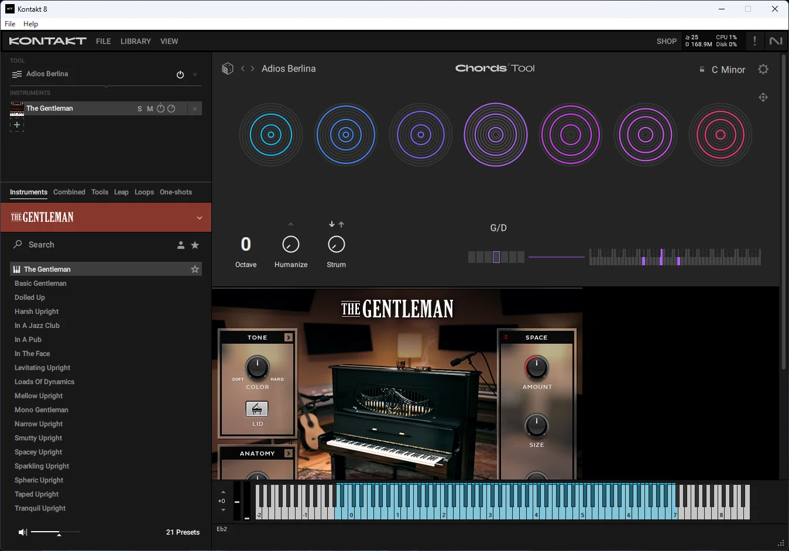The width and height of the screenshot is (789, 551).
Task: Mute The Gentleman instrument with the M button
Action: click(150, 109)
